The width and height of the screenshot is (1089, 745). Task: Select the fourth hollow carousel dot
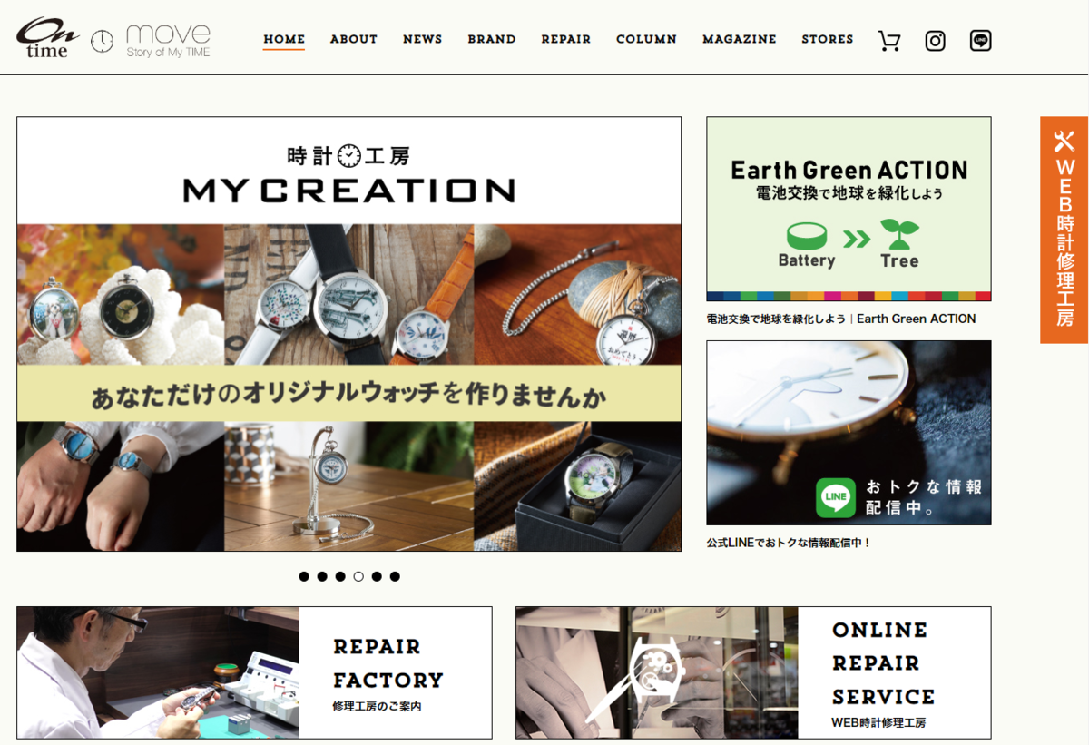pos(358,576)
